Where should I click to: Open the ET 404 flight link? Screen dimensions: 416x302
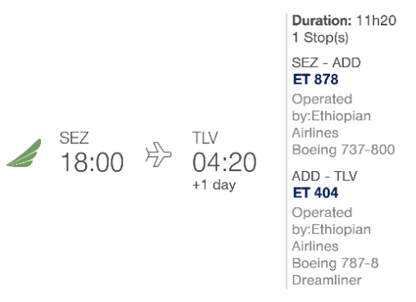click(x=315, y=193)
